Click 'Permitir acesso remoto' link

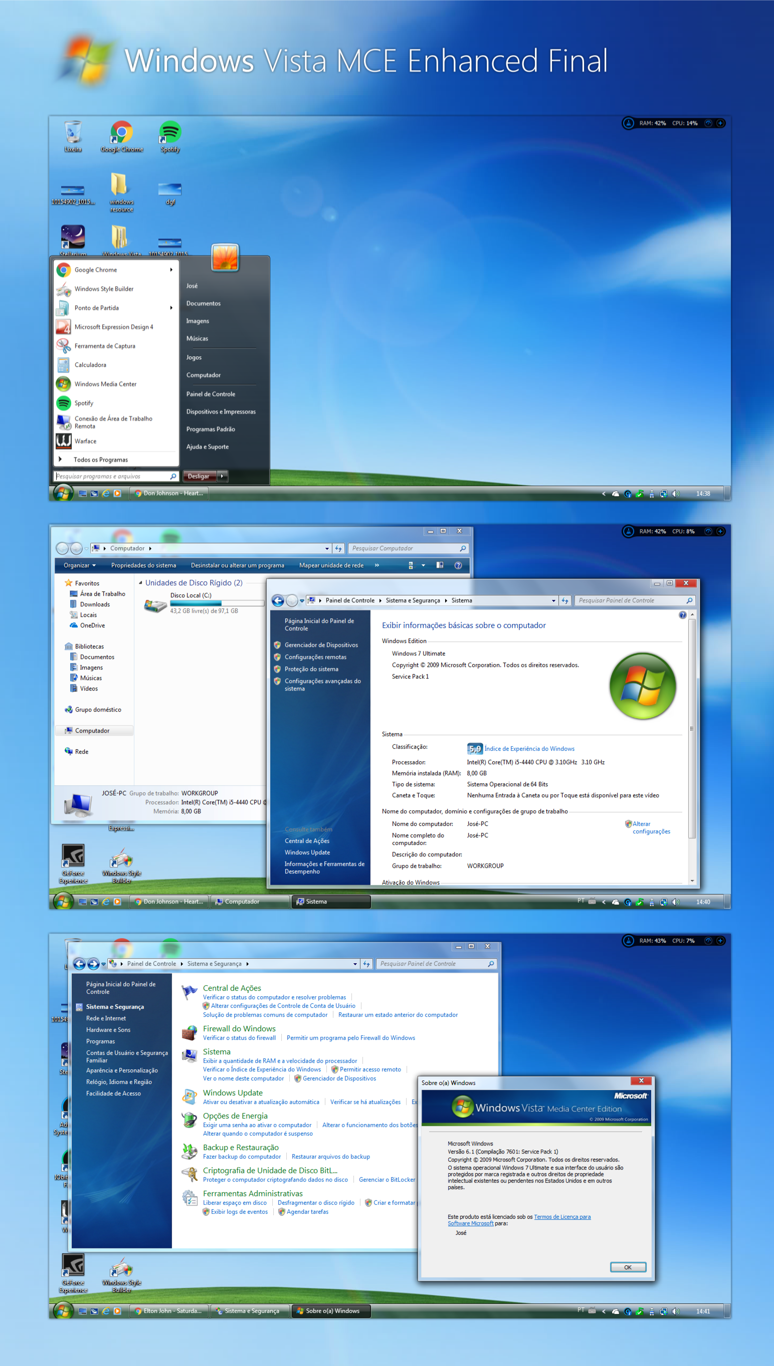[x=370, y=1069]
